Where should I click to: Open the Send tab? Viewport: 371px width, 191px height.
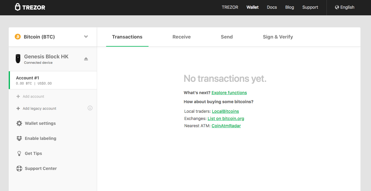point(227,37)
